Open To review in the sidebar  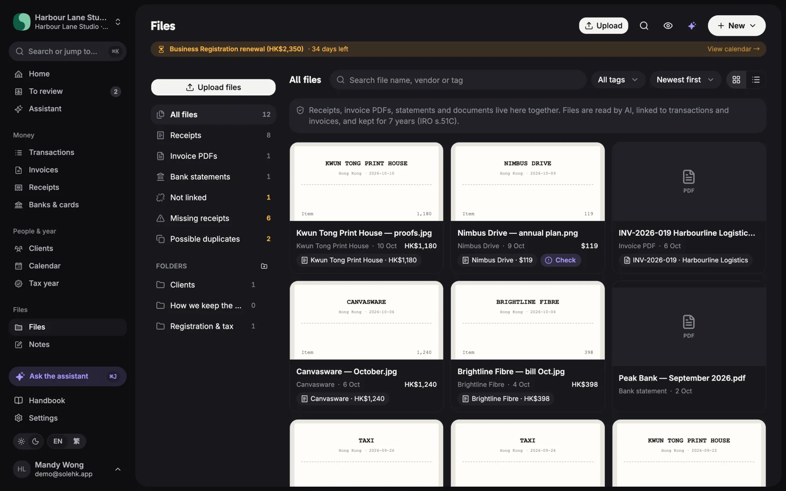point(68,92)
